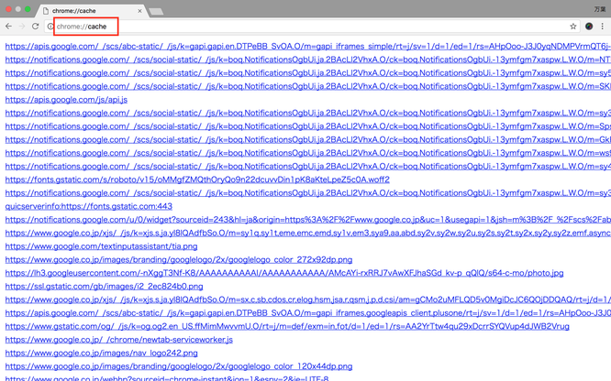Click the forward navigation arrow

pos(22,26)
